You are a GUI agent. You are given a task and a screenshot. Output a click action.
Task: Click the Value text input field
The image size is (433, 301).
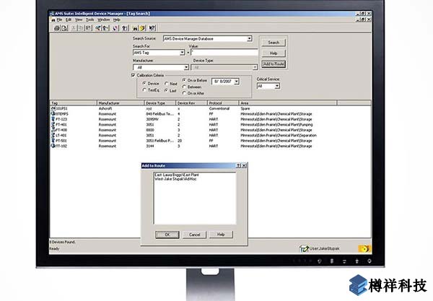tap(224, 53)
